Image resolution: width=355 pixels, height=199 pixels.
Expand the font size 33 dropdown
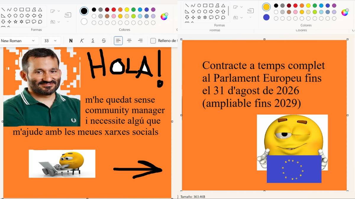click(x=51, y=41)
